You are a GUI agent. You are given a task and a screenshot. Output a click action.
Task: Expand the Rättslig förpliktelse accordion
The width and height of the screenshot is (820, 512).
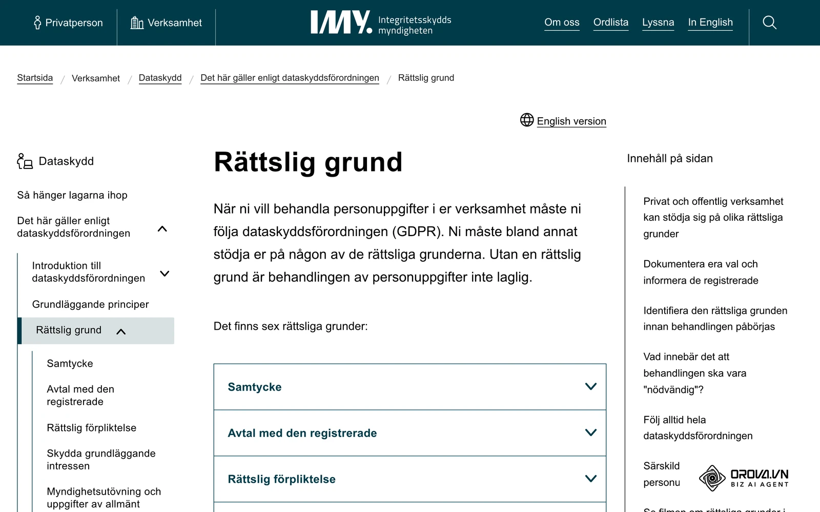(409, 479)
